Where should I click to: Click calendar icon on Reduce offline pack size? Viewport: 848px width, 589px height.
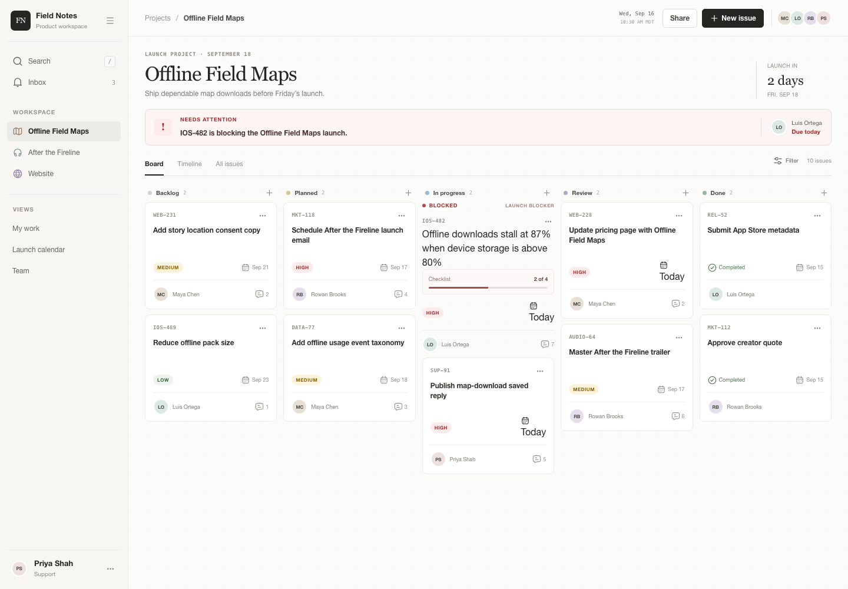click(x=246, y=380)
